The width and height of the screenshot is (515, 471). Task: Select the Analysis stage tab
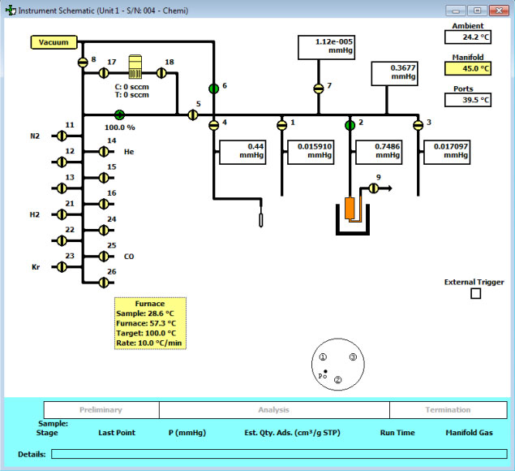click(273, 410)
